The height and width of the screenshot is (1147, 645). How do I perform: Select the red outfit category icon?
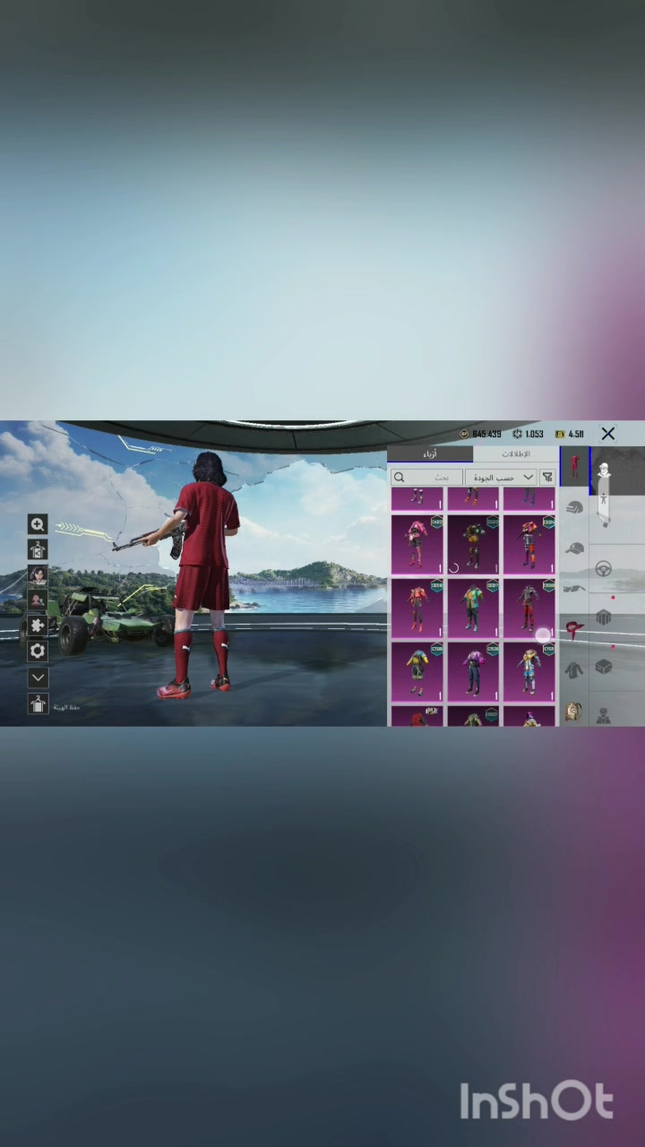pos(574,468)
